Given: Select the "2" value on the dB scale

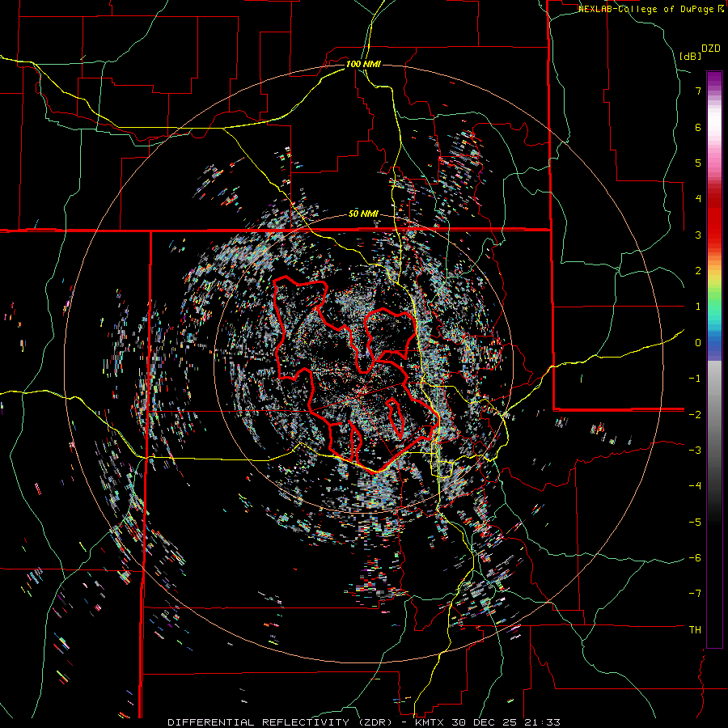Looking at the screenshot, I should pos(698,271).
